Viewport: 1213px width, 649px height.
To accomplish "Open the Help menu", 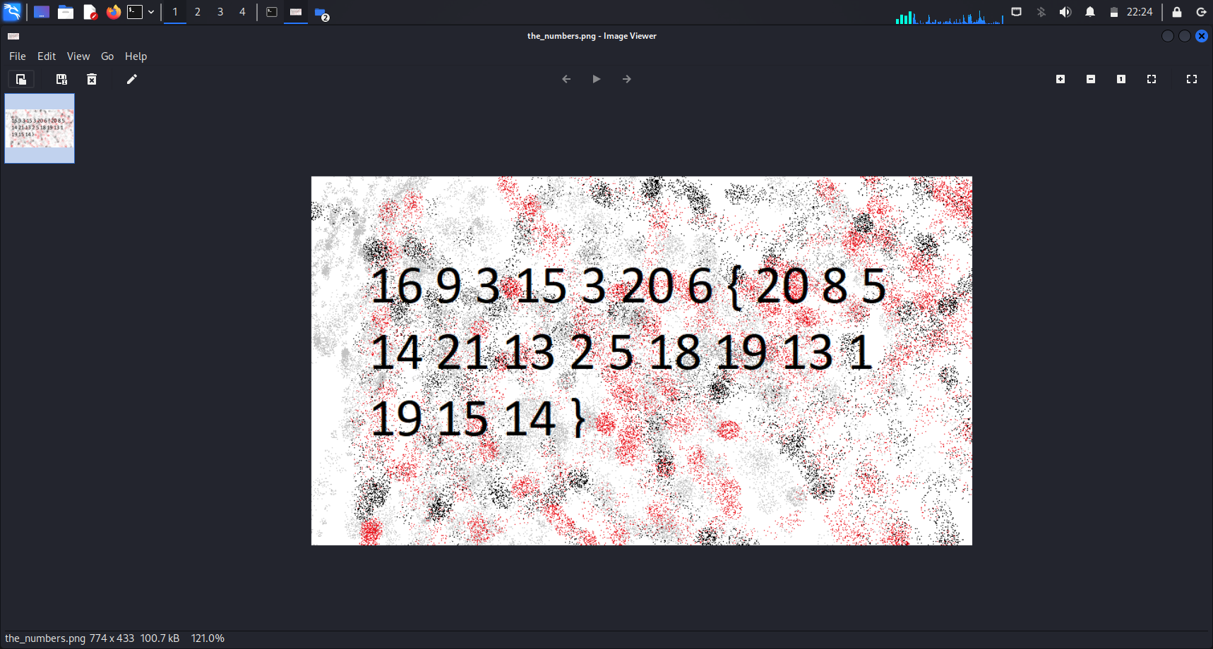I will point(136,56).
